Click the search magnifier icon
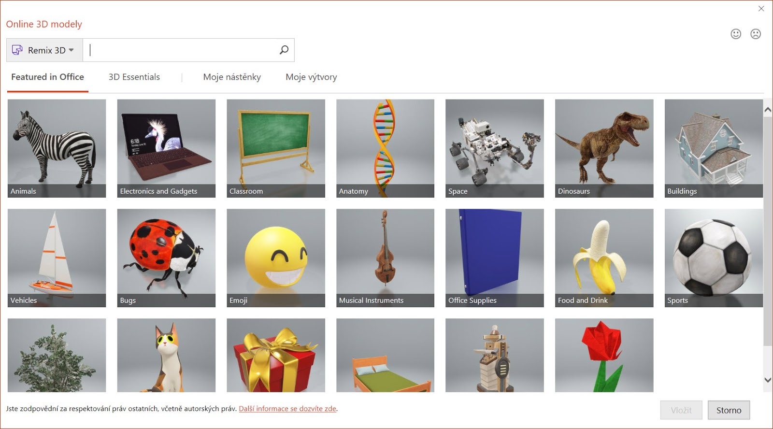This screenshot has width=773, height=429. click(x=284, y=50)
